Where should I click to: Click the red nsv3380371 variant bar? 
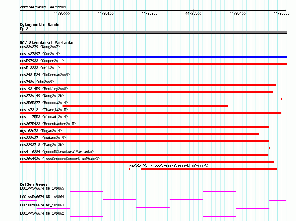pos(144,141)
